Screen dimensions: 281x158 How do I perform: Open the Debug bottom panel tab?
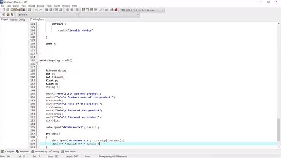[x=54, y=151]
